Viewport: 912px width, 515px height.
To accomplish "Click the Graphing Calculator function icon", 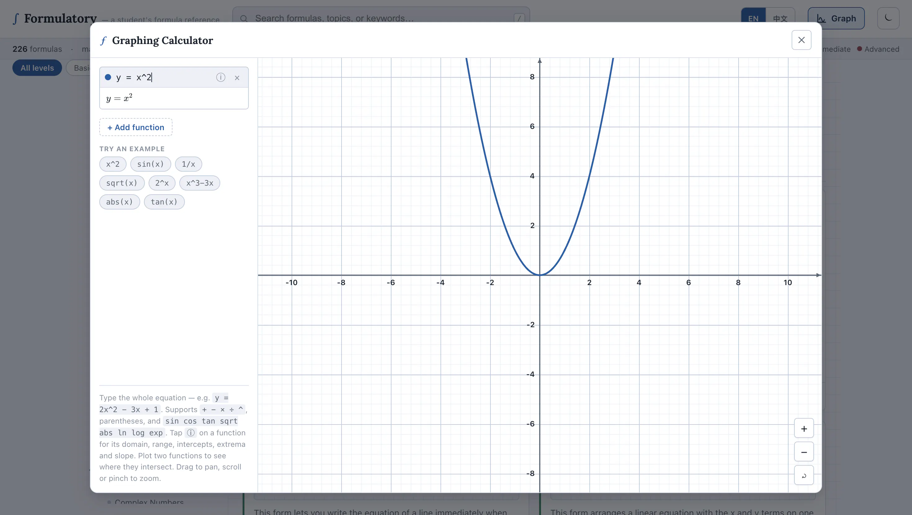I will [x=103, y=41].
